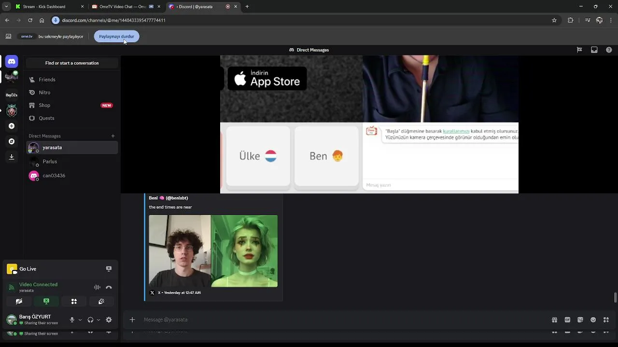Viewport: 618px width, 347px height.
Task: Click İndirin App Store badge in stream
Action: point(267,79)
